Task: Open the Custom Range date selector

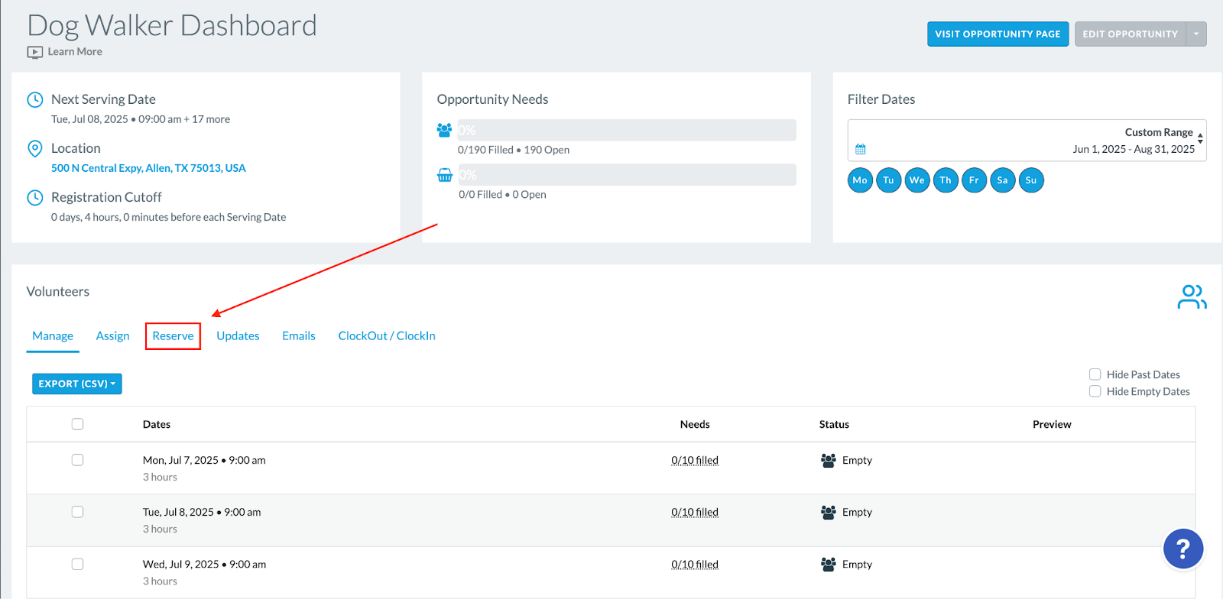Action: coord(1027,140)
